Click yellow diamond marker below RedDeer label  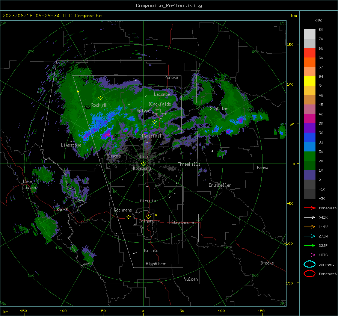tap(154, 122)
